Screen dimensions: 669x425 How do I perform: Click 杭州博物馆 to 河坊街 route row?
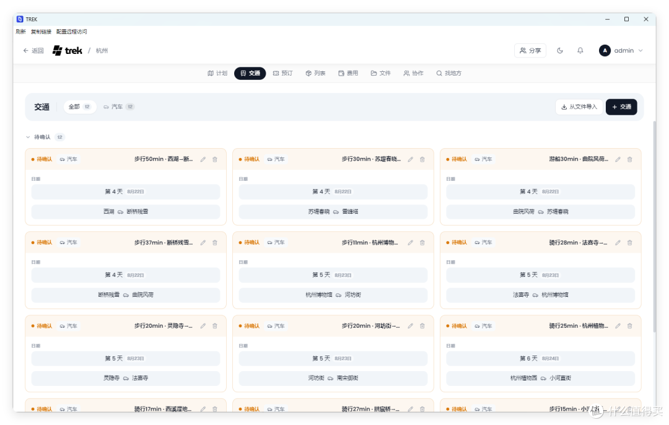(x=333, y=295)
